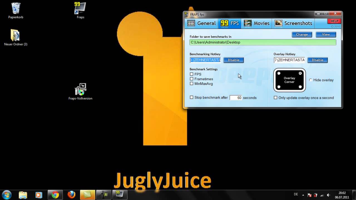
Task: Open the volume speaker tray icon
Action: [x=328, y=195]
